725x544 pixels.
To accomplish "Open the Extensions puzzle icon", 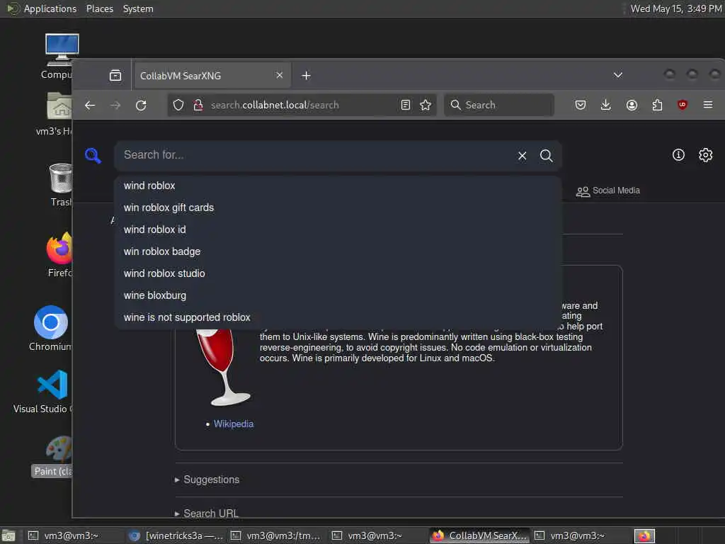I will point(657,105).
